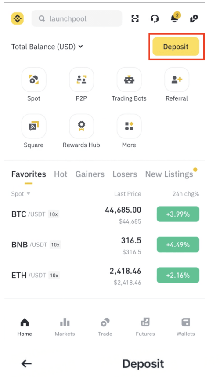Open the Wallets bottom navigation tab
Viewport: 220px width, 377px height.
pos(186,326)
